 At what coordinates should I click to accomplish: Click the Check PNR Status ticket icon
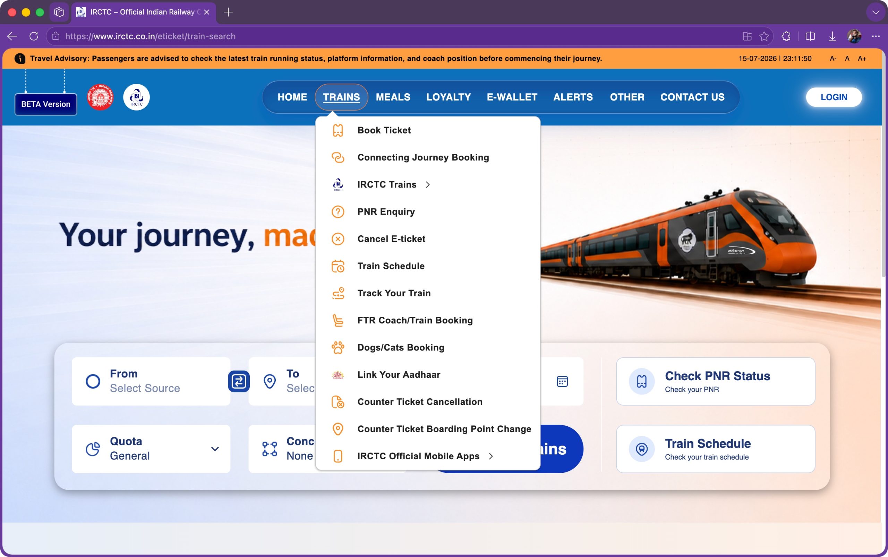pos(641,381)
